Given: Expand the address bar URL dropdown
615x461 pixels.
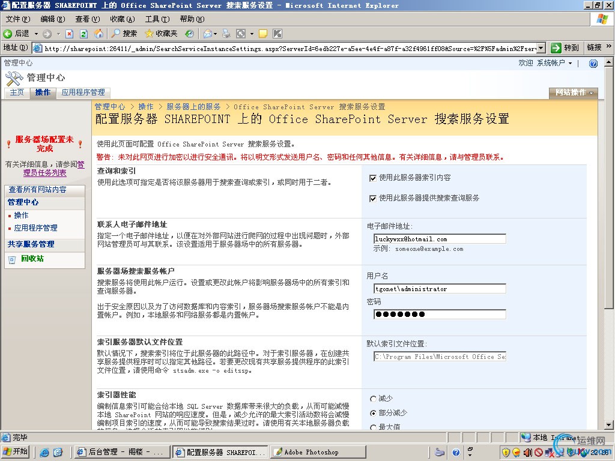Looking at the screenshot, I should click(541, 48).
